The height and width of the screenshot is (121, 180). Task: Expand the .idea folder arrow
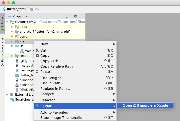click(x=12, y=27)
